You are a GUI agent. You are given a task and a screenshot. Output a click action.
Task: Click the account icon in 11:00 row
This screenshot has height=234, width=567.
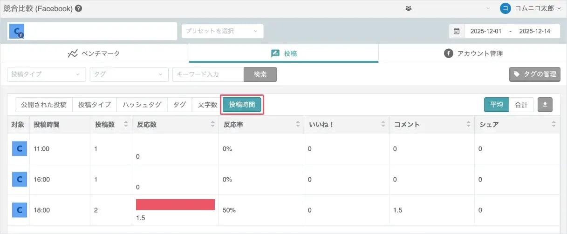(19, 149)
